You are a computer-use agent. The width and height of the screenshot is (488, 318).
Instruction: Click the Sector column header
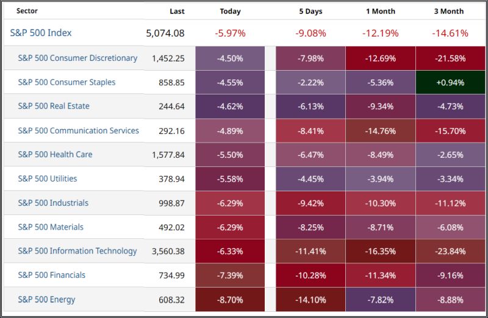click(x=27, y=11)
